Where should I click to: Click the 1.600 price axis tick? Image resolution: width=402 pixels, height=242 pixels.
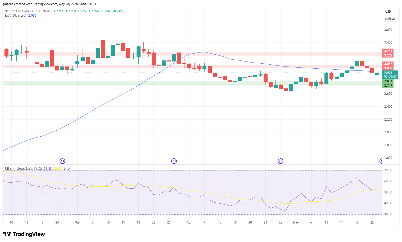388,158
